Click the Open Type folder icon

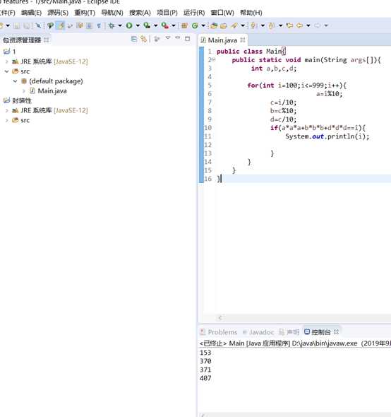[x=214, y=25]
